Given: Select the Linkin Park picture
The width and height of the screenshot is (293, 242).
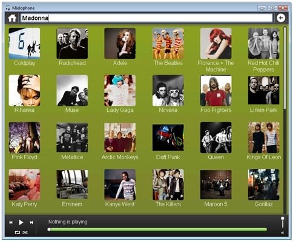Looking at the screenshot, I should (x=263, y=90).
